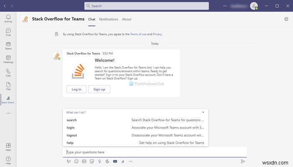Collapse the What can I do? list
The height and width of the screenshot is (167, 293).
(x=203, y=112)
